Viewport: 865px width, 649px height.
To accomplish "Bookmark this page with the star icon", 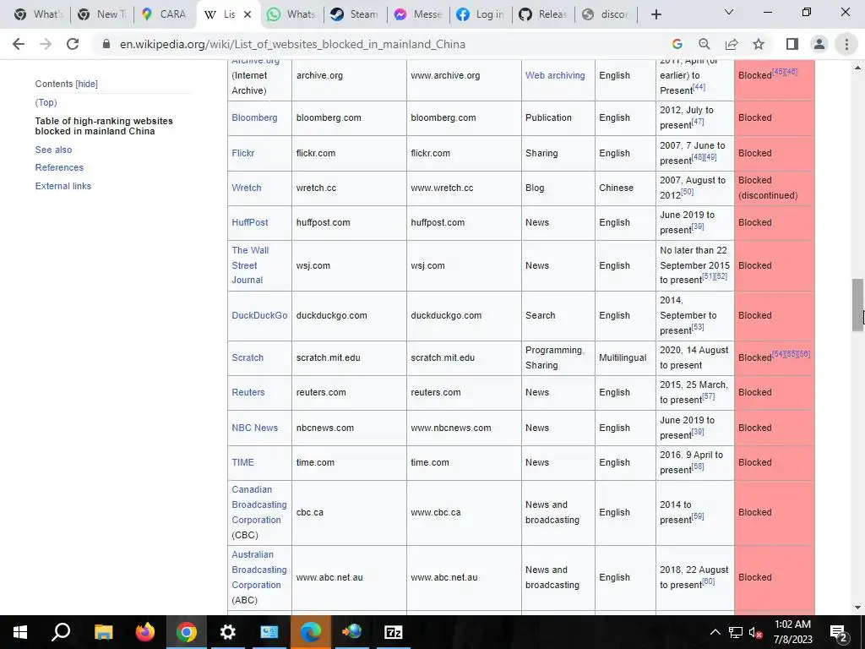I will click(x=759, y=44).
